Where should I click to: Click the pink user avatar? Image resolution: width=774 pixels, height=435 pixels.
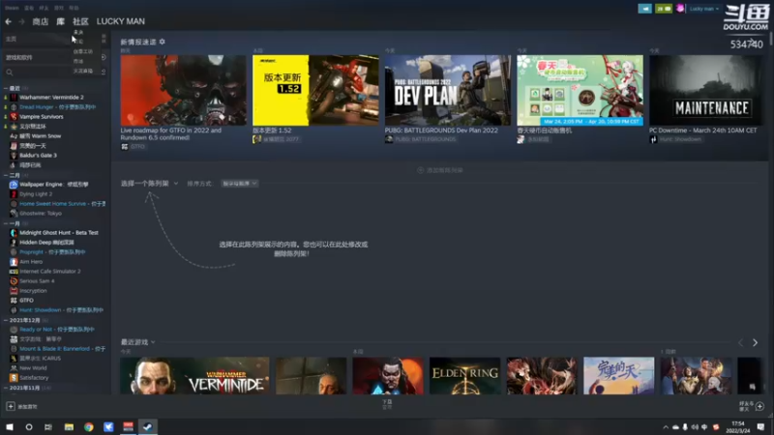(x=680, y=9)
